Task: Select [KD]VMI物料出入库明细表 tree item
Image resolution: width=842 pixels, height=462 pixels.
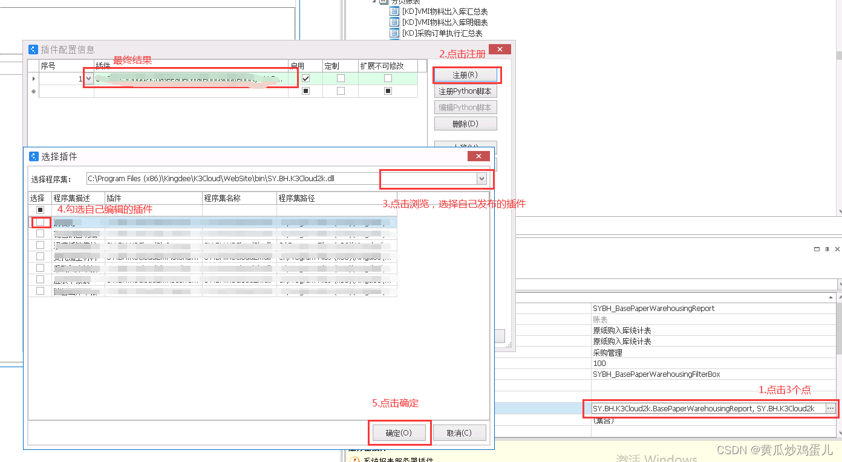Action: (445, 22)
